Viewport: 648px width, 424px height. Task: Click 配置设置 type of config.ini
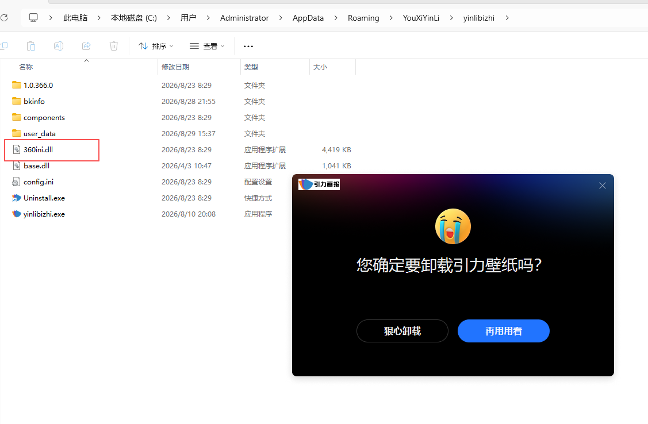[x=258, y=182]
